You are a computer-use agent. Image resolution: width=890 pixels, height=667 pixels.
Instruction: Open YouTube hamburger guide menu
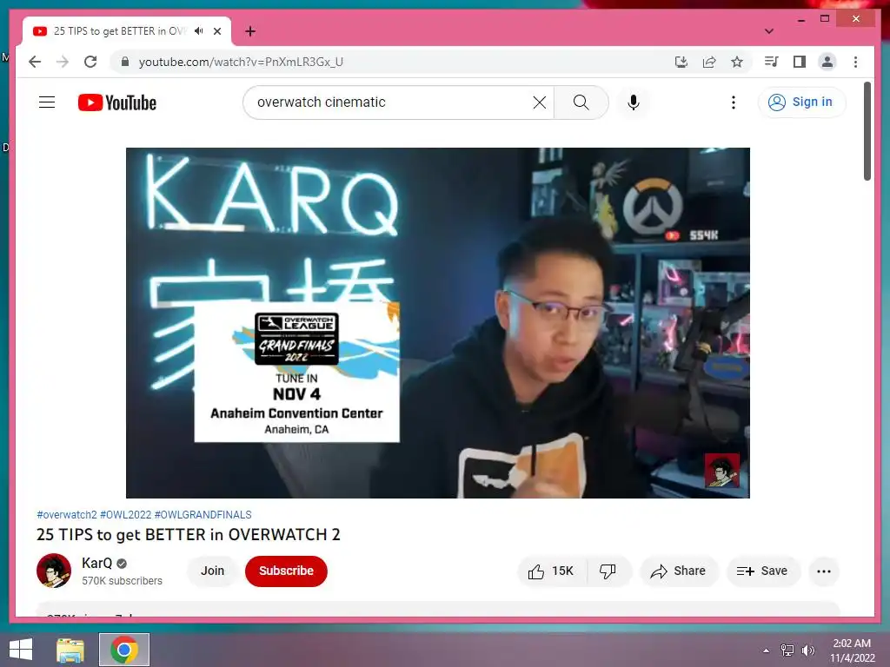tap(47, 102)
